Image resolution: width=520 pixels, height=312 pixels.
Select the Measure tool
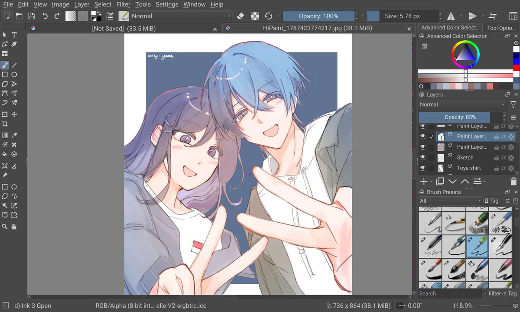point(14,166)
